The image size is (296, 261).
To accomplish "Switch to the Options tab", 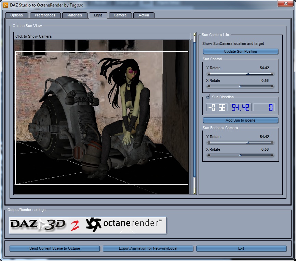I will pos(17,15).
